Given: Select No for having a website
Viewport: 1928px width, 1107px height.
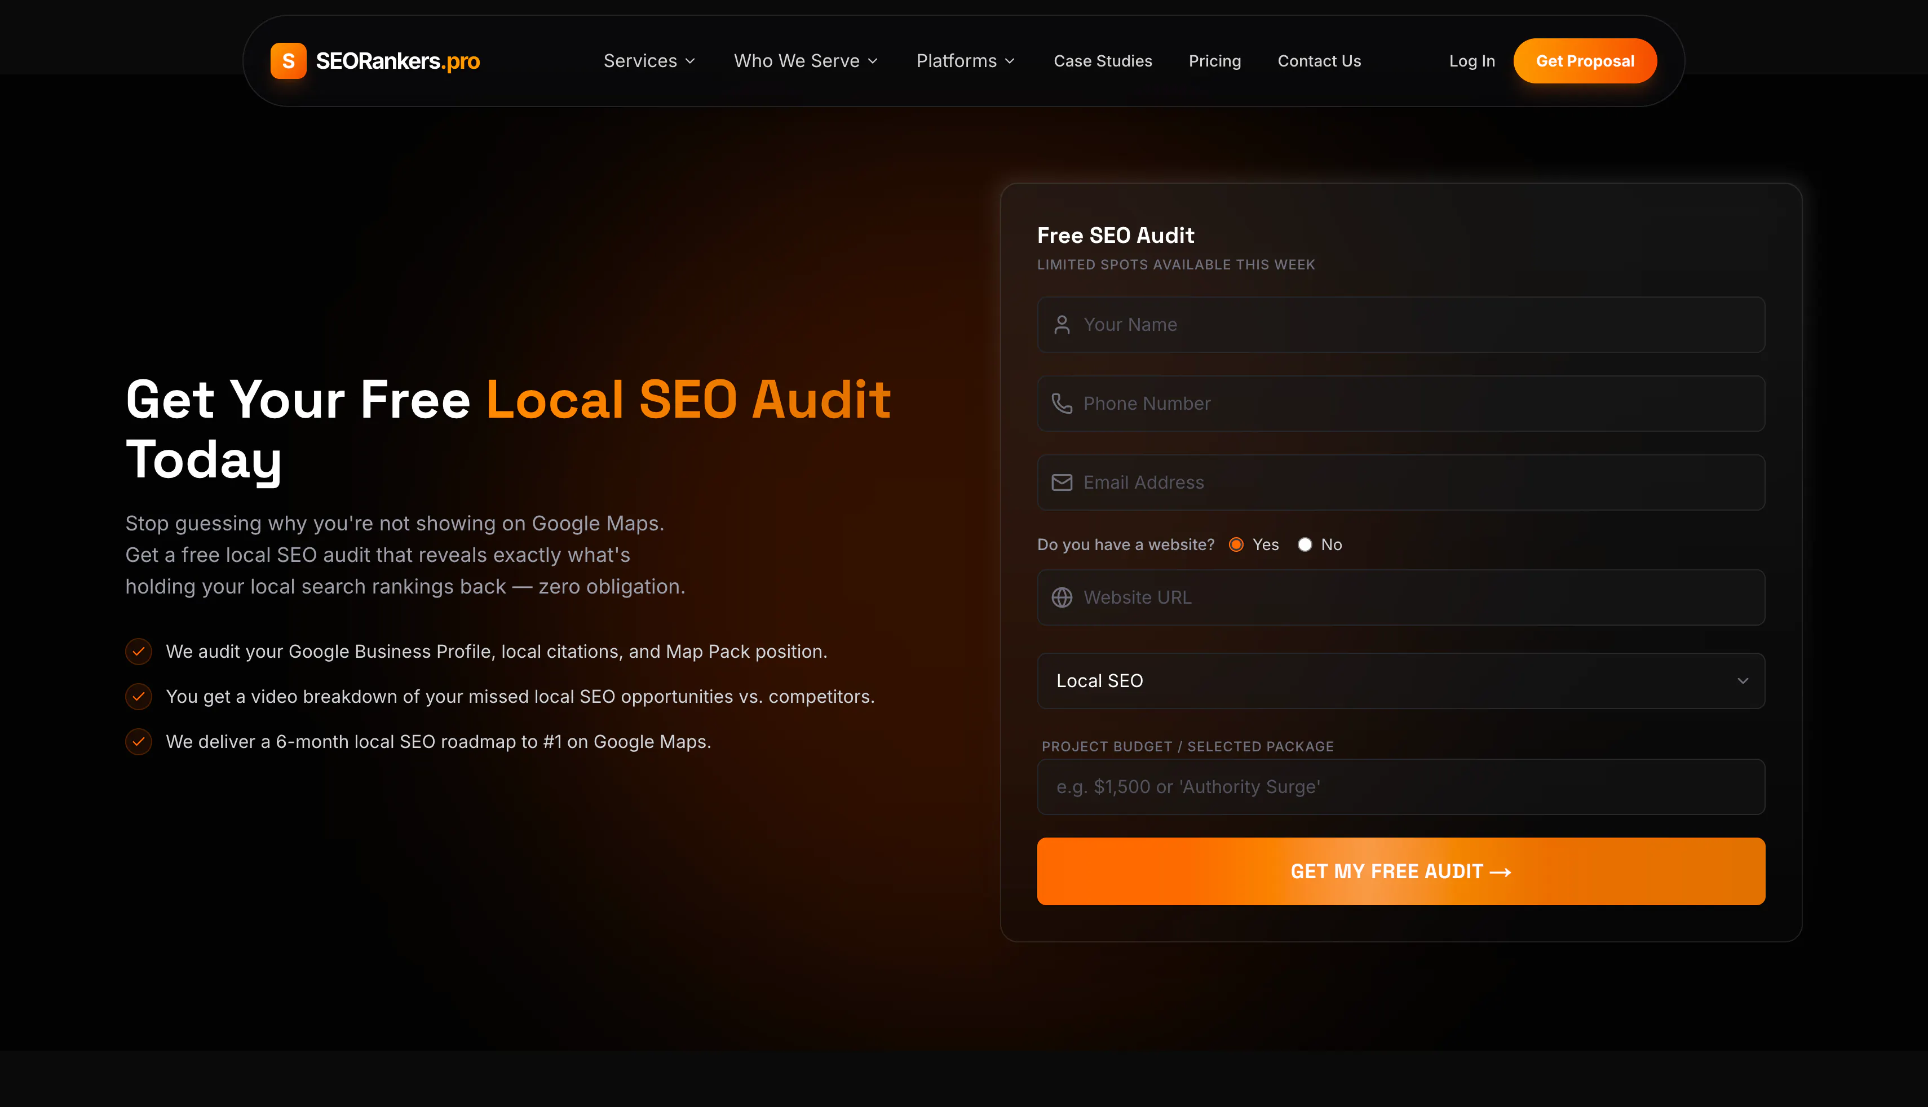Looking at the screenshot, I should [1305, 544].
